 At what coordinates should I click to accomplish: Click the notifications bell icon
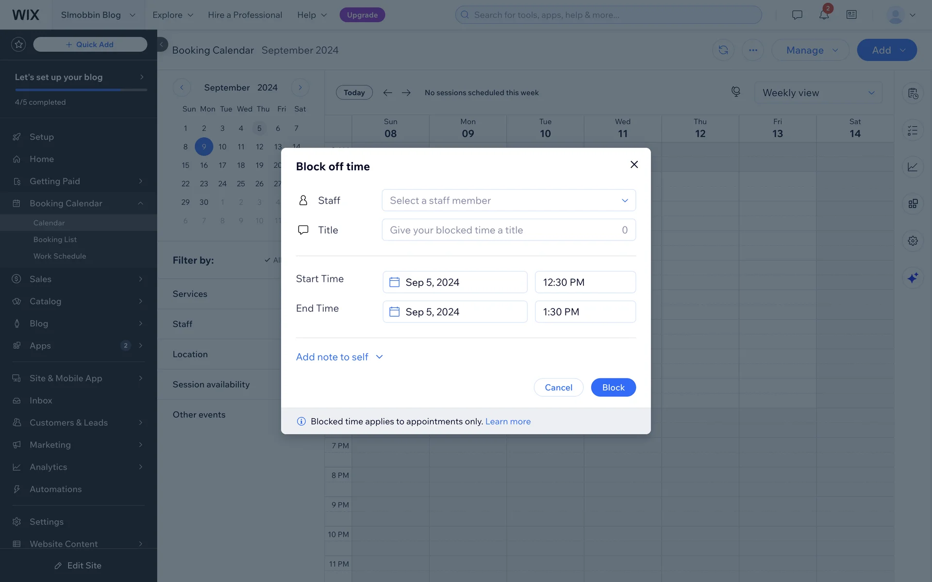[824, 15]
